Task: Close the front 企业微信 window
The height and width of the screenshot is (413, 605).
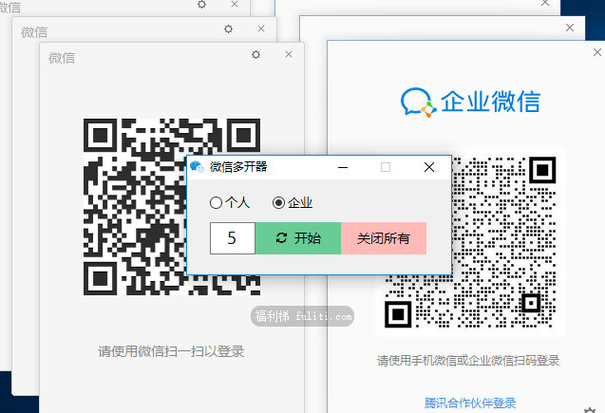Action: click(x=597, y=52)
